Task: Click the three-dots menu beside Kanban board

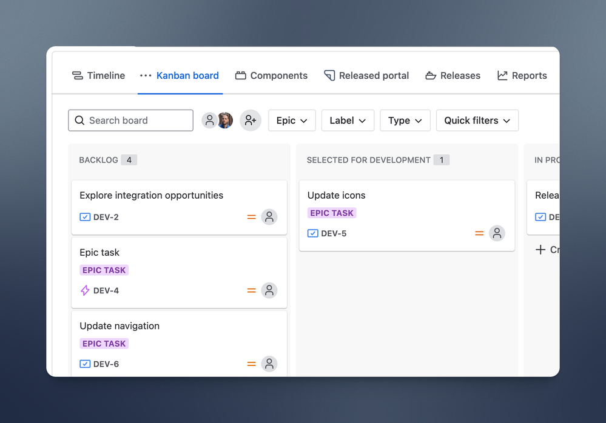Action: [146, 76]
